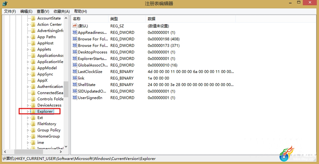Expand the Action Center key
Viewport: 319px width, 164px height.
28,25
